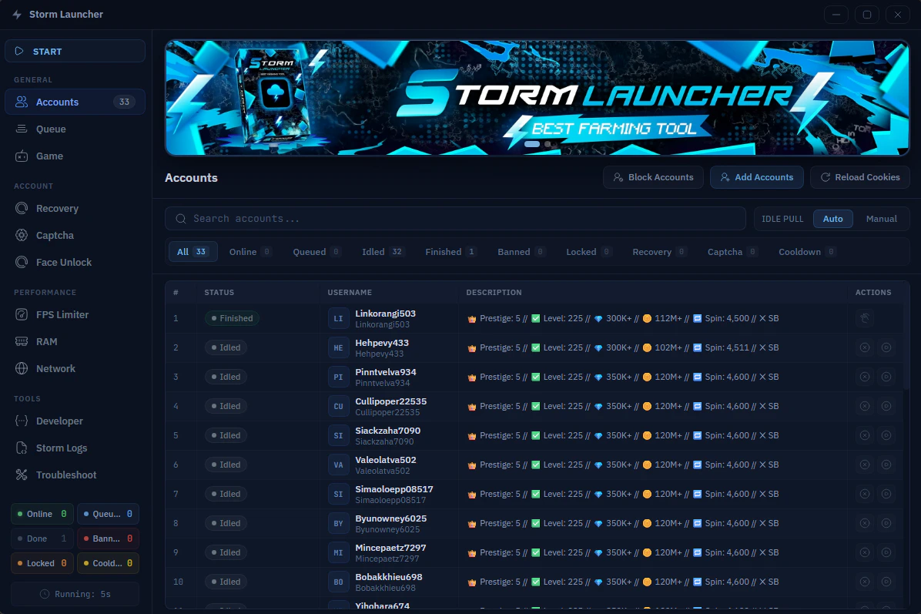Click the reset hand icon for Linkorangi503

coord(865,318)
